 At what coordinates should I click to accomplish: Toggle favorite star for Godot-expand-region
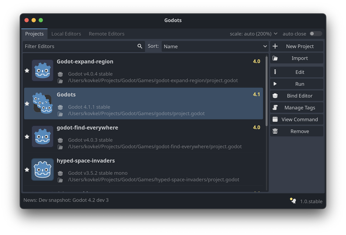27,70
